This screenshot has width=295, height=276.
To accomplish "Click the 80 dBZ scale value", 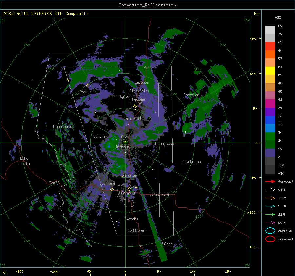I will (x=280, y=26).
